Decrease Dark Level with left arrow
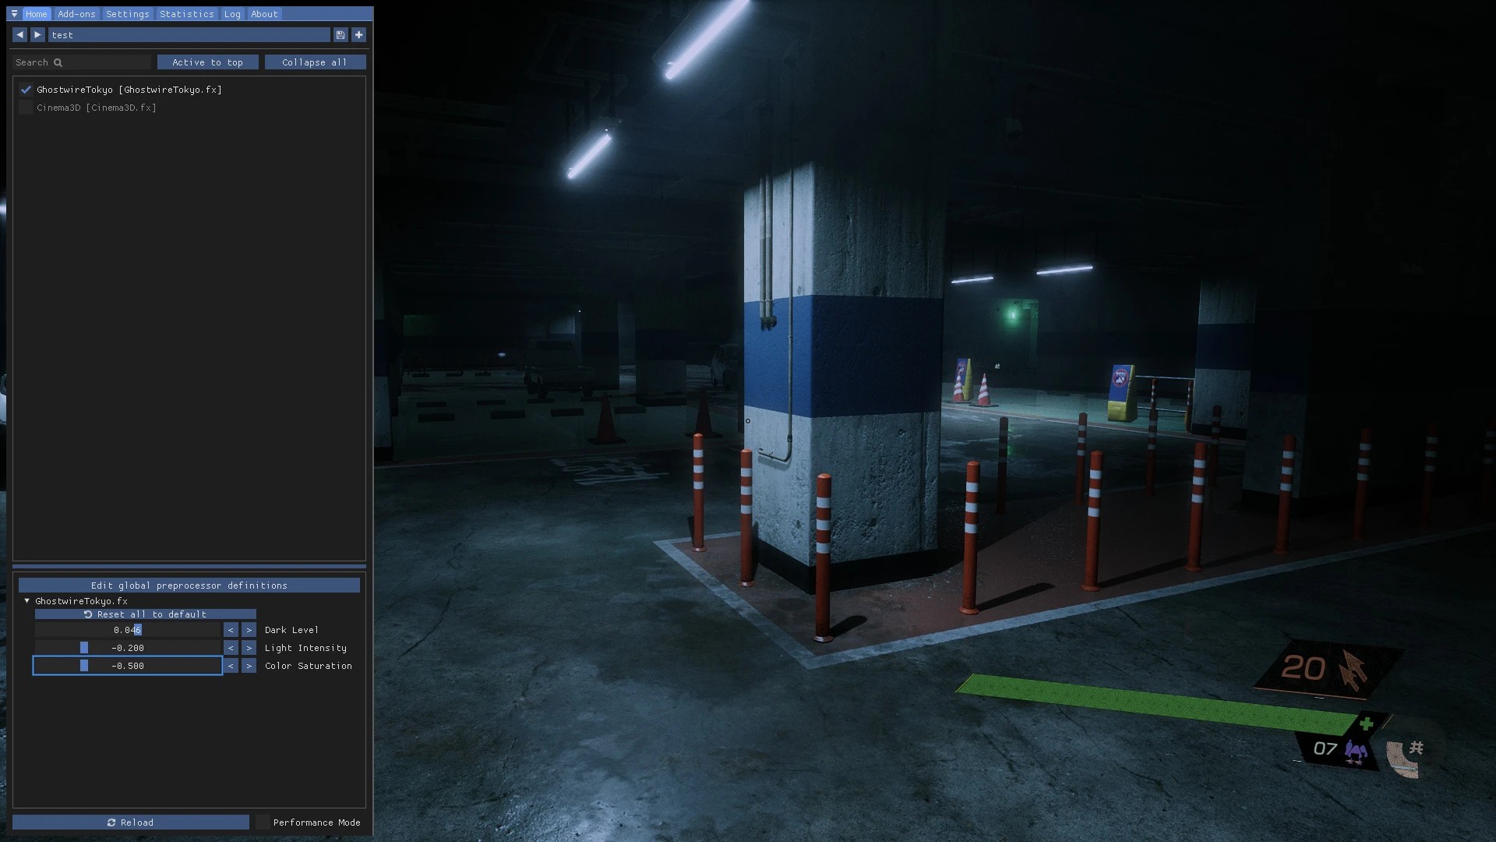1496x842 pixels. [x=231, y=630]
